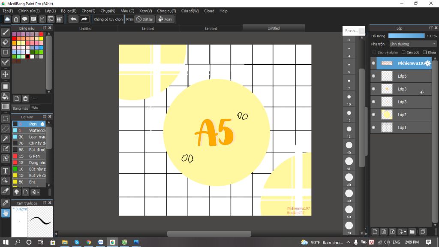Screen dimensions: 439x247
Task: Choose brush size 20 dot
Action: coord(349,145)
